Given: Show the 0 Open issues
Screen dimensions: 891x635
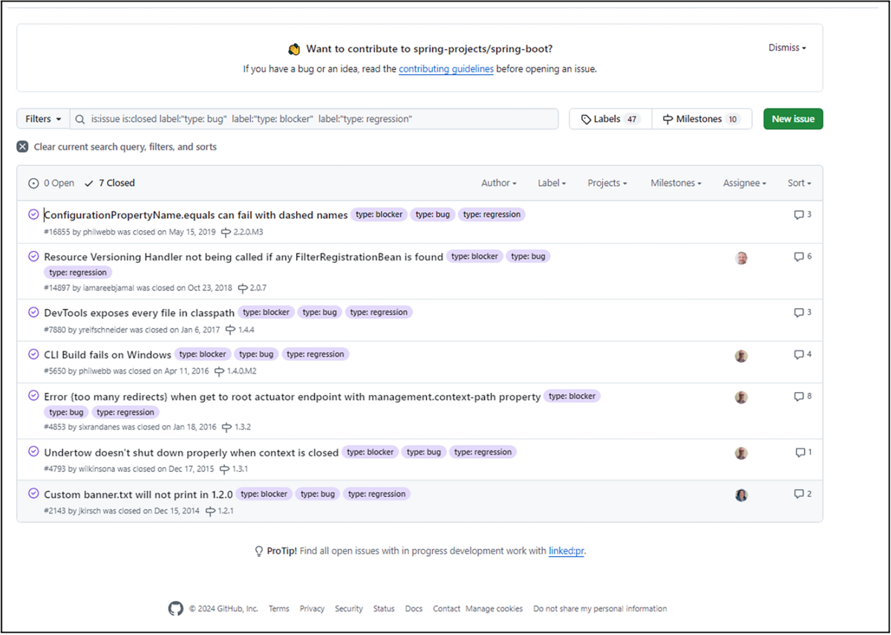Looking at the screenshot, I should point(51,183).
